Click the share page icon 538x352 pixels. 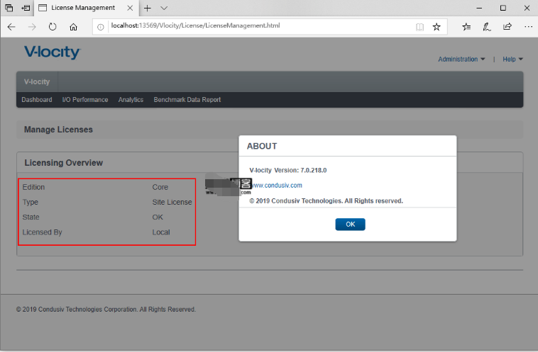coord(507,27)
